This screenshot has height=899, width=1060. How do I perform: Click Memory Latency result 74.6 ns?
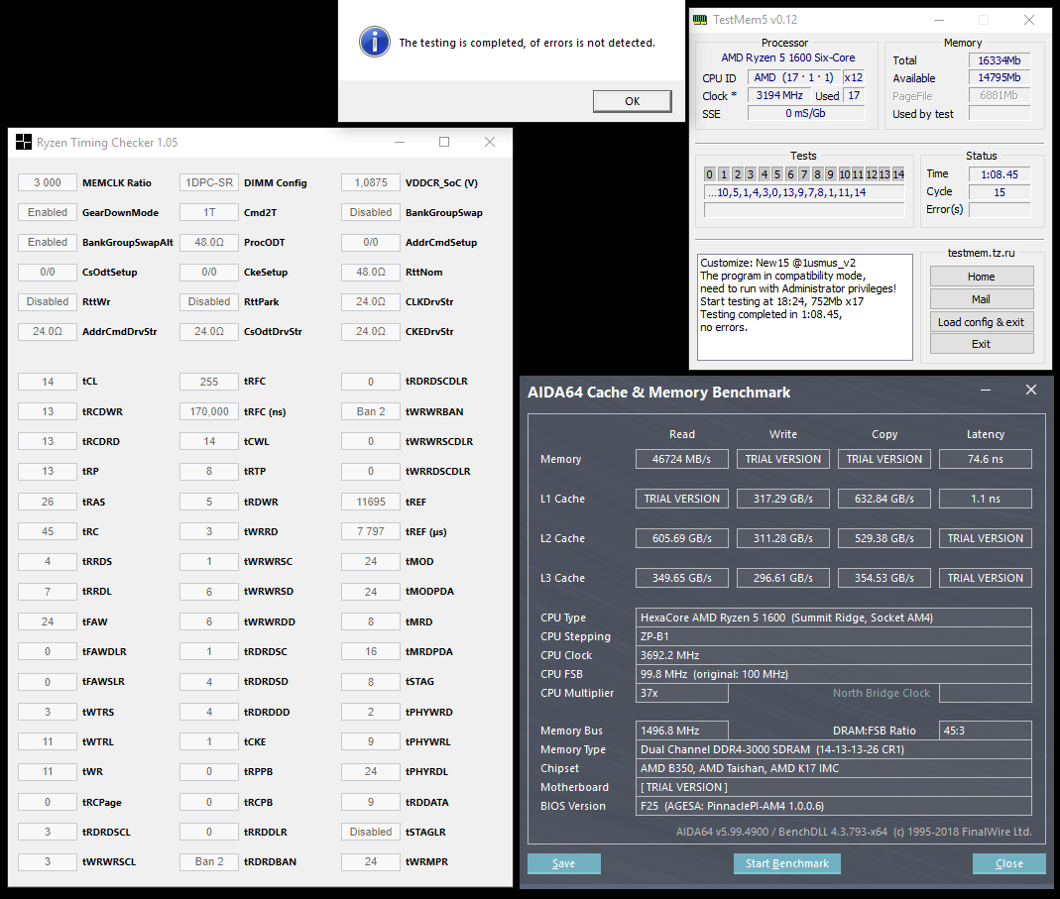point(985,459)
